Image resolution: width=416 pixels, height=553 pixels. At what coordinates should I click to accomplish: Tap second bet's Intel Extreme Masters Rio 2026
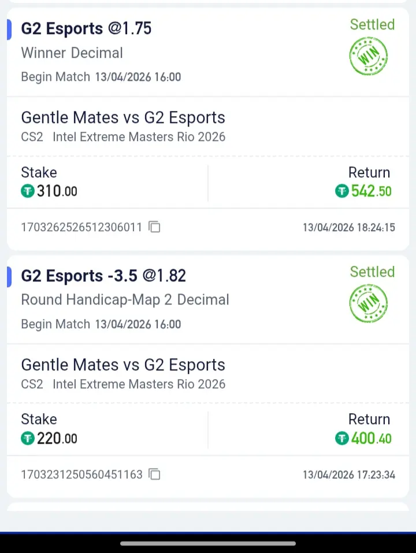[139, 384]
